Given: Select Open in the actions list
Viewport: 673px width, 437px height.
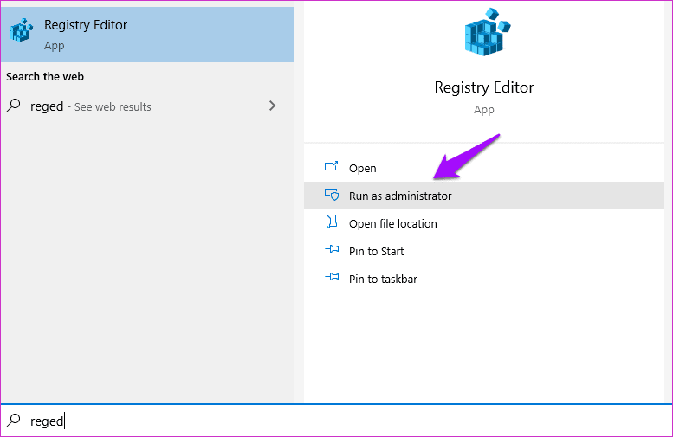Looking at the screenshot, I should click(483, 168).
